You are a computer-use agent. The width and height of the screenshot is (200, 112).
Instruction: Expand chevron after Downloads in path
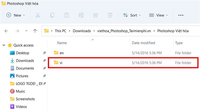click(94, 31)
